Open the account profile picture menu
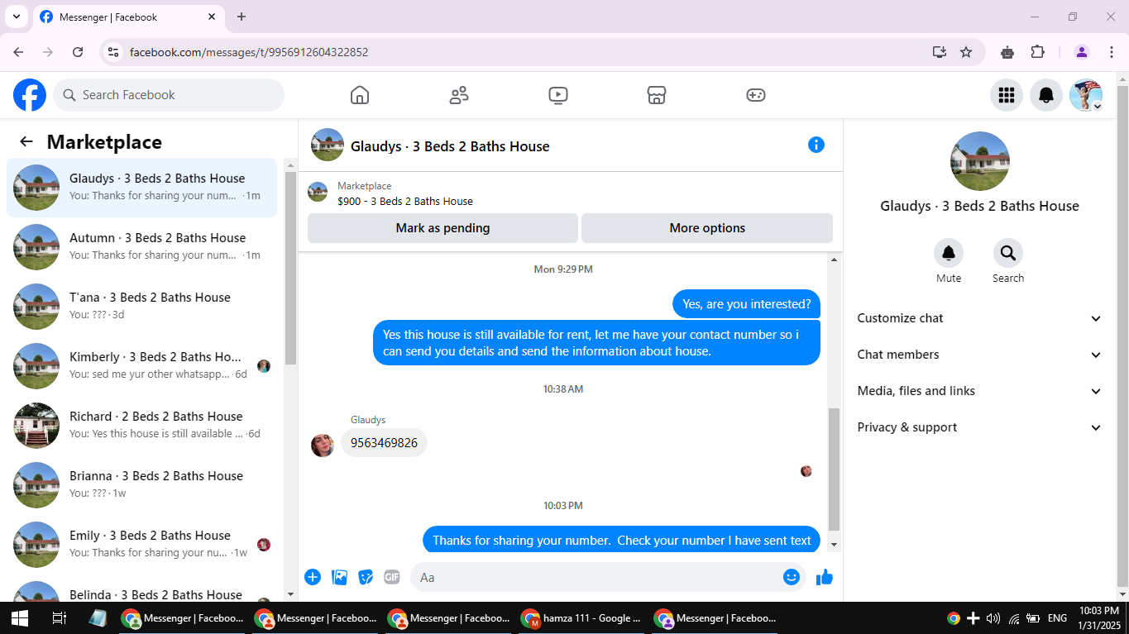Image resolution: width=1129 pixels, height=634 pixels. 1086,95
